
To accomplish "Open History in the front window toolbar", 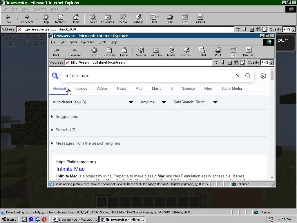I will coord(186,52).
